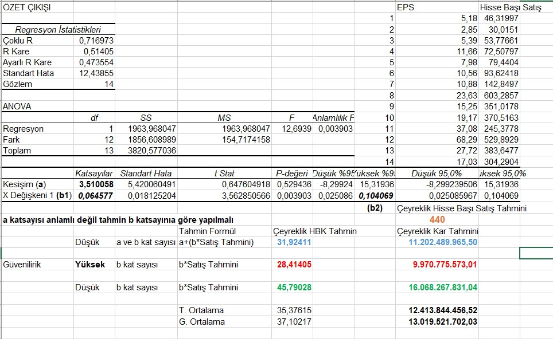Click the 'EPS' column header

406,7
